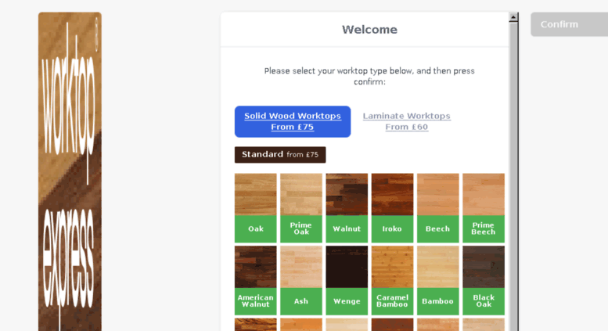Viewport: 608px width, 331px height.
Task: Pick the American Walnut tile
Action: 256,280
